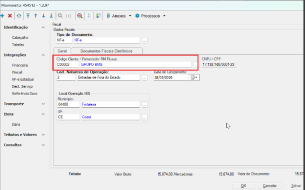Open the Referência Docs page
This screenshot has width=305, height=190.
point(24,94)
